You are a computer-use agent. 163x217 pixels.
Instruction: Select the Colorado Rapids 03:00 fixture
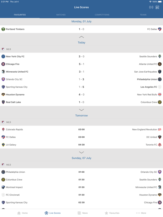(81, 129)
